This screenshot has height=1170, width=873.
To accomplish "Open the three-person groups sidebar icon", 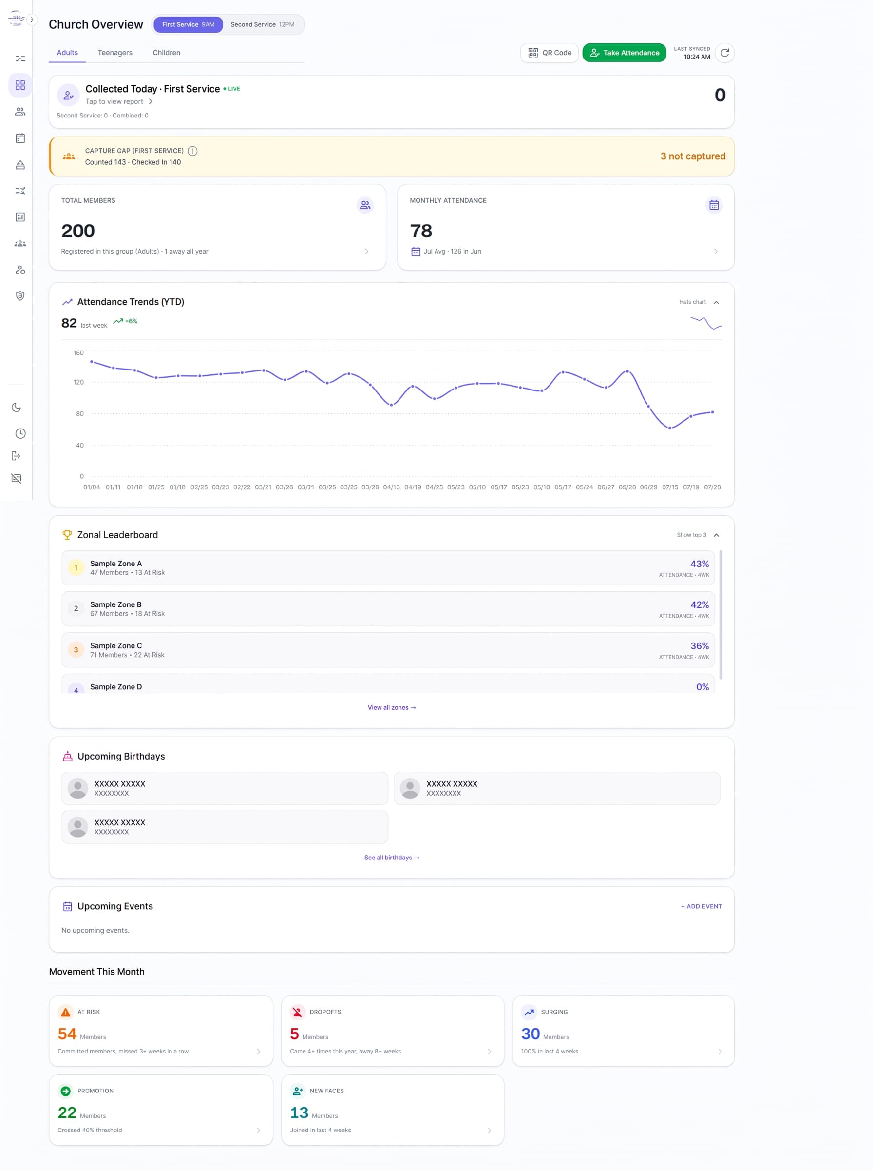I will (x=20, y=243).
